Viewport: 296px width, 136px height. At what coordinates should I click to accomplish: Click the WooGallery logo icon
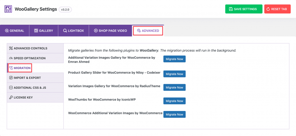coord(8,9)
